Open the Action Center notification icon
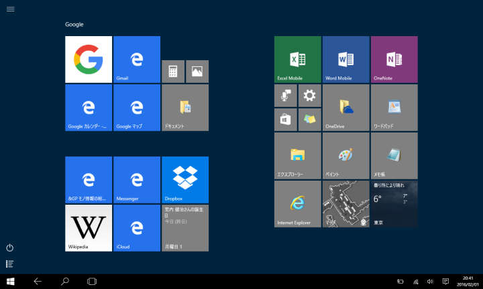This screenshot has width=483, height=289. [x=445, y=282]
